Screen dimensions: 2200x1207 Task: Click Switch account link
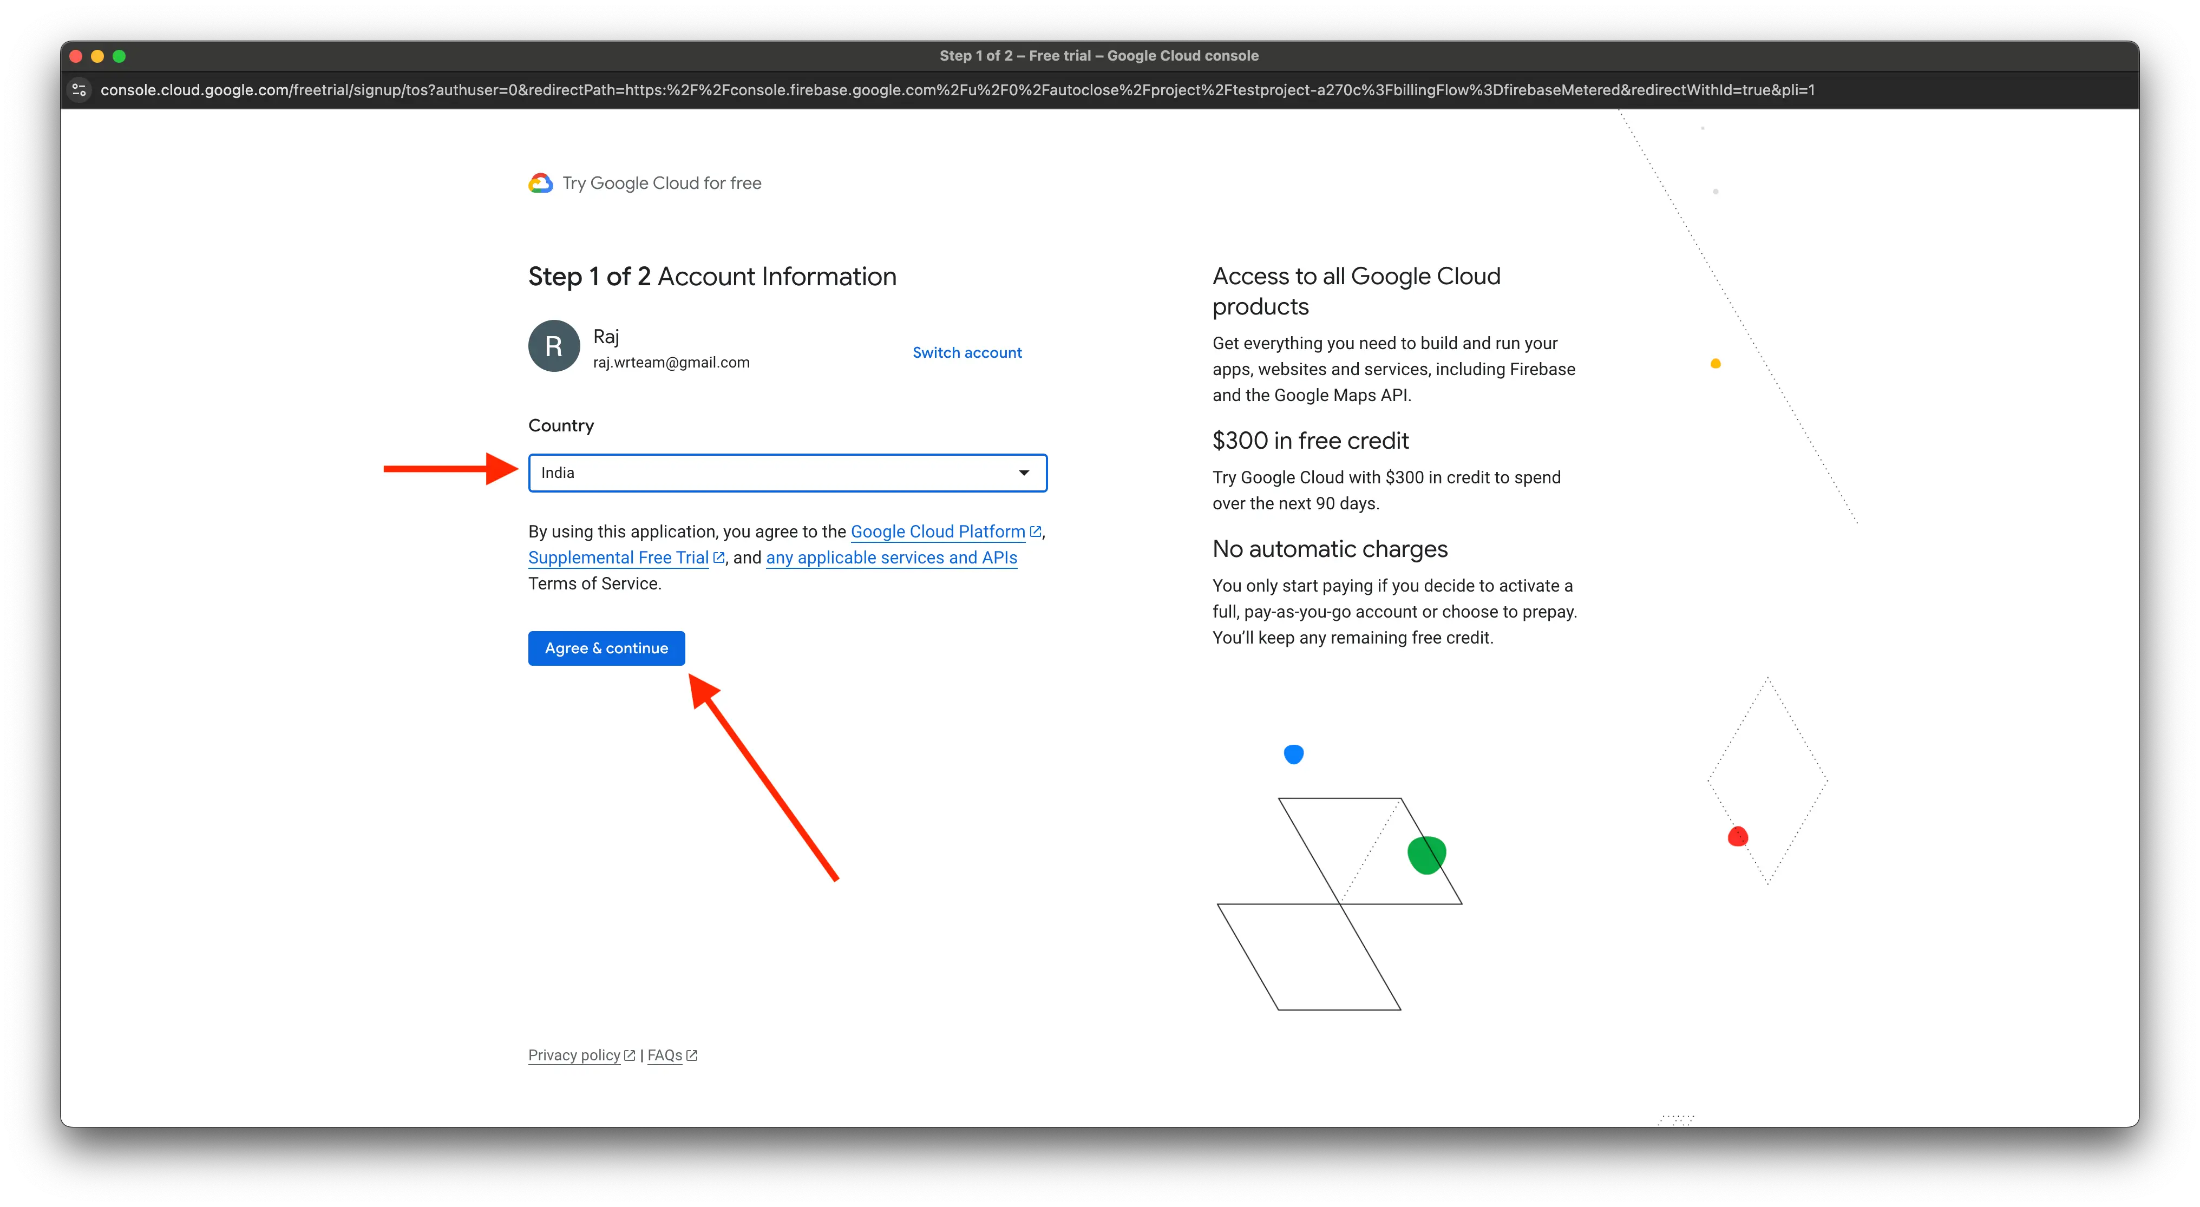point(967,352)
